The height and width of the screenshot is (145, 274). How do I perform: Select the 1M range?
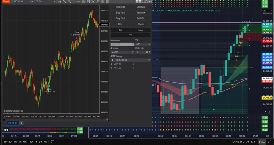click(x=15, y=142)
